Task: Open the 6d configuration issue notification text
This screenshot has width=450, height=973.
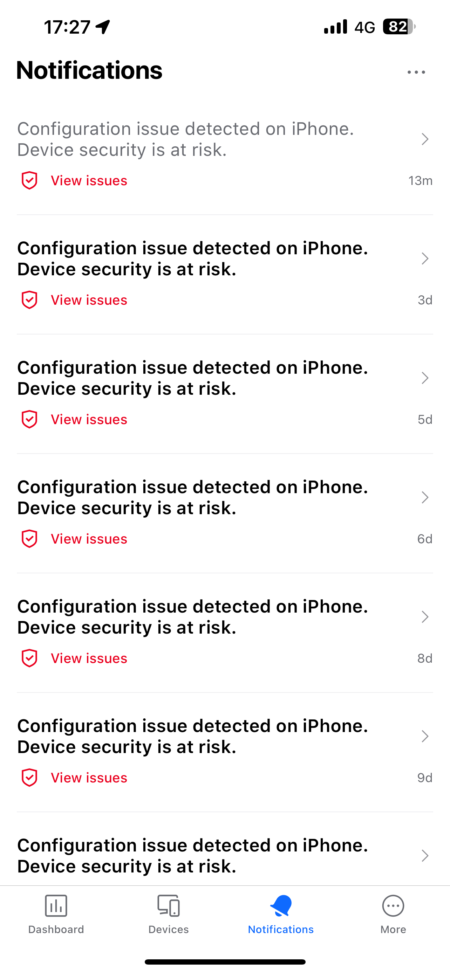Action: [x=193, y=497]
